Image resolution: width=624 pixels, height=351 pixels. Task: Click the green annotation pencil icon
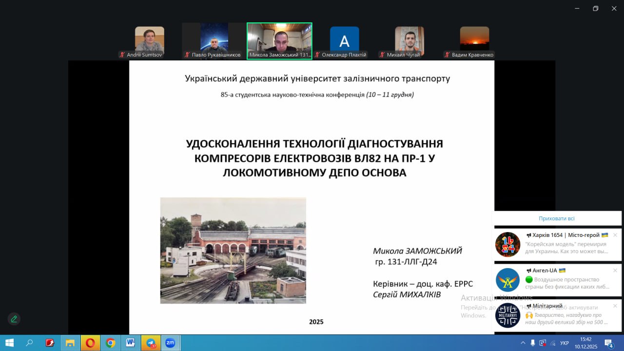pos(14,319)
